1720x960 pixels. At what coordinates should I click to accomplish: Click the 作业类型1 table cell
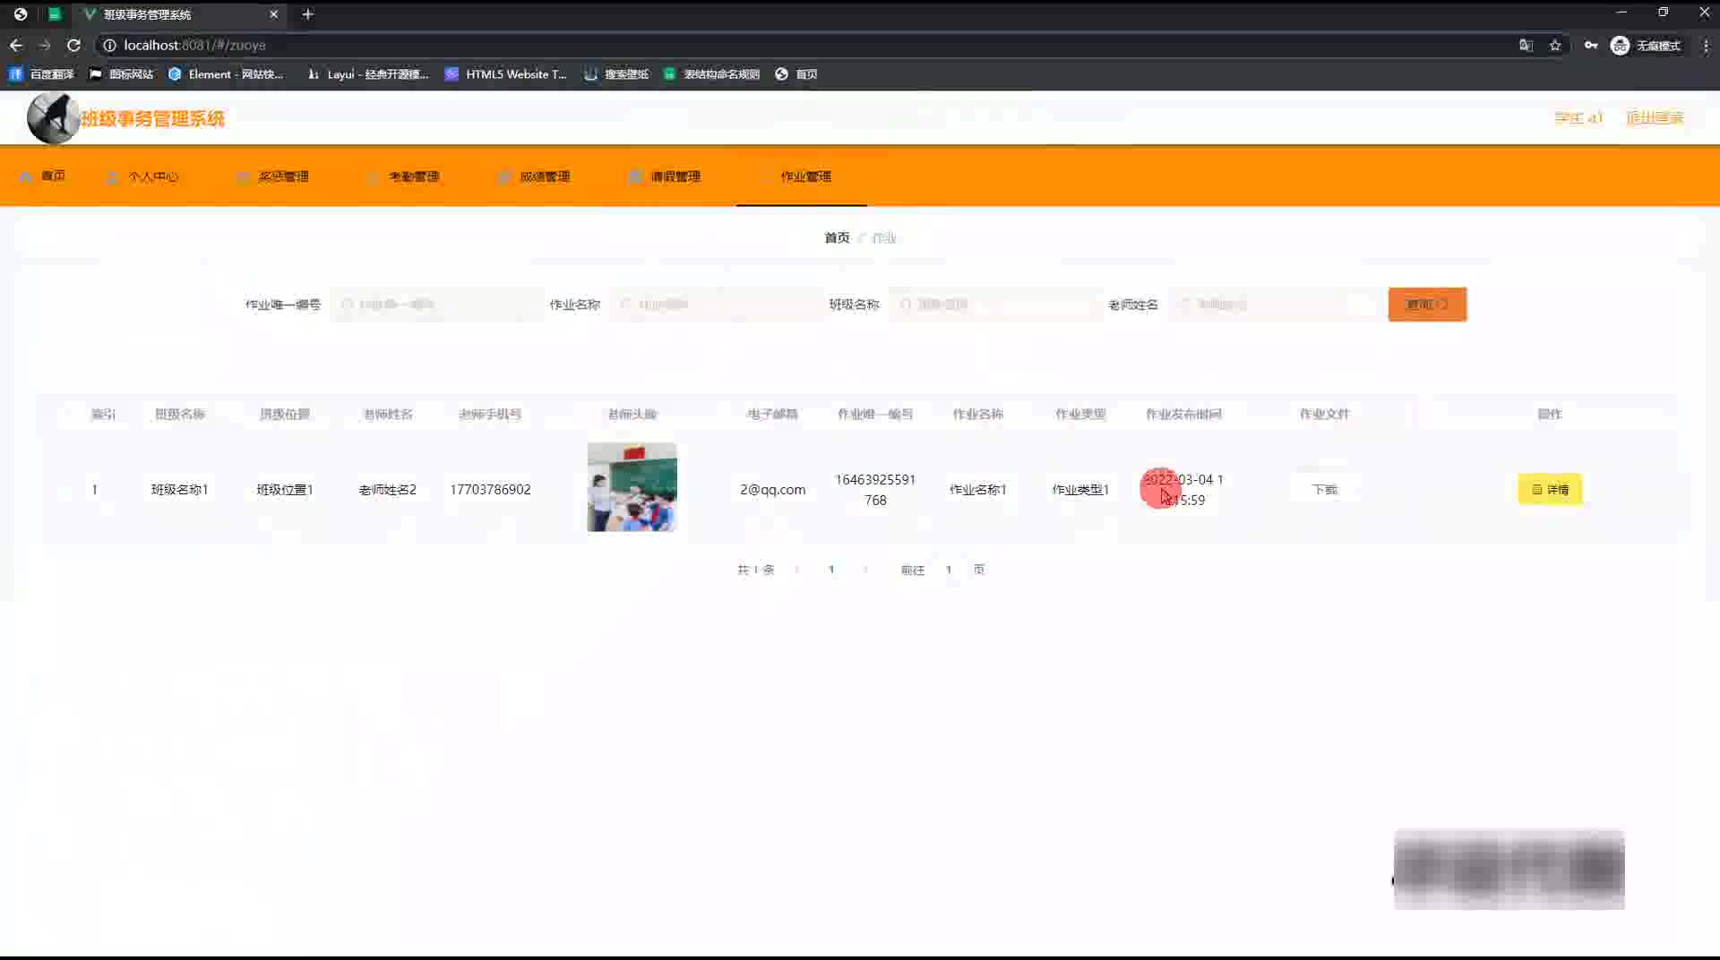[1080, 490]
